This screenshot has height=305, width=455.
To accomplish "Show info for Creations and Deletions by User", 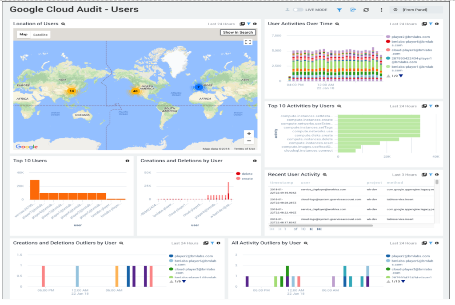I will tap(255, 161).
